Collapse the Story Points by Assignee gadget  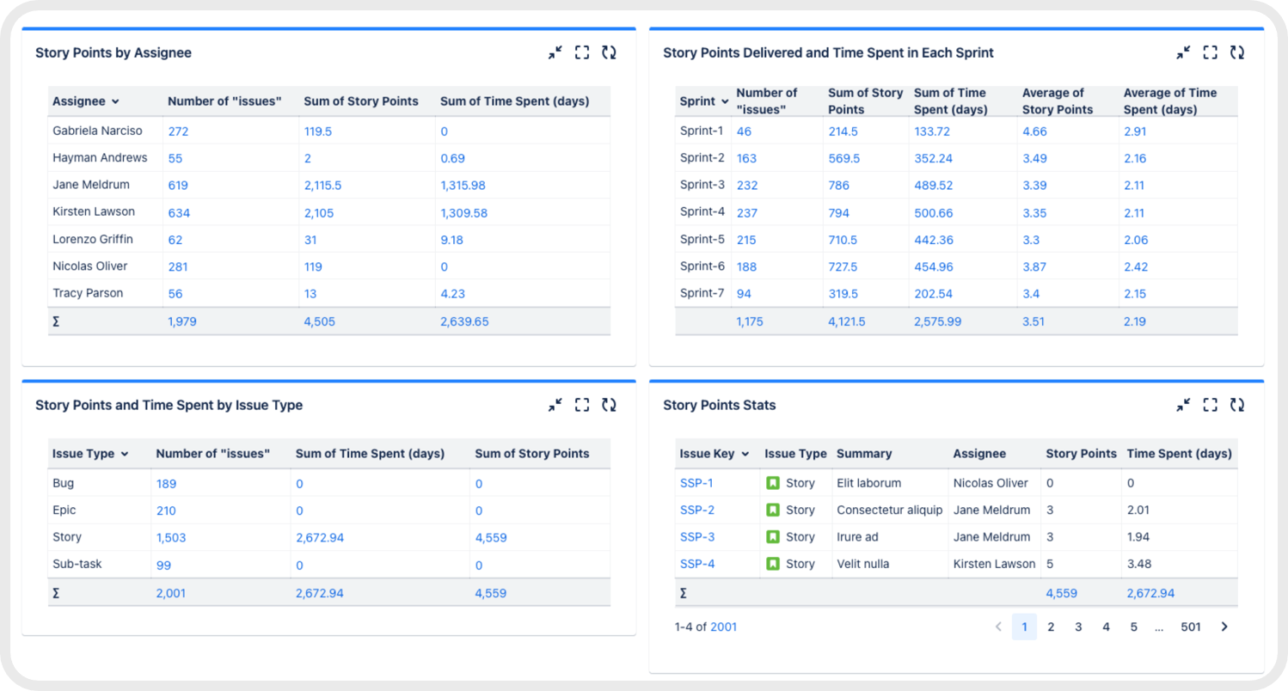tap(555, 52)
